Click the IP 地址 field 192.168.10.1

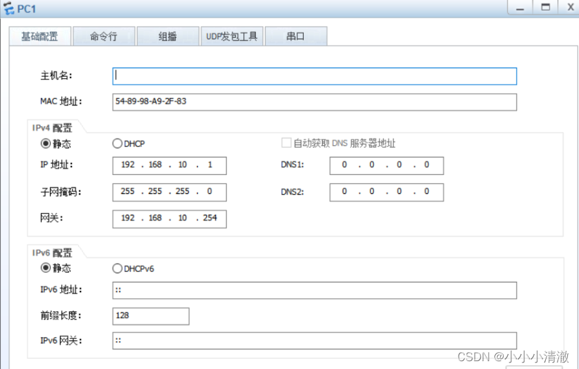[x=170, y=165]
